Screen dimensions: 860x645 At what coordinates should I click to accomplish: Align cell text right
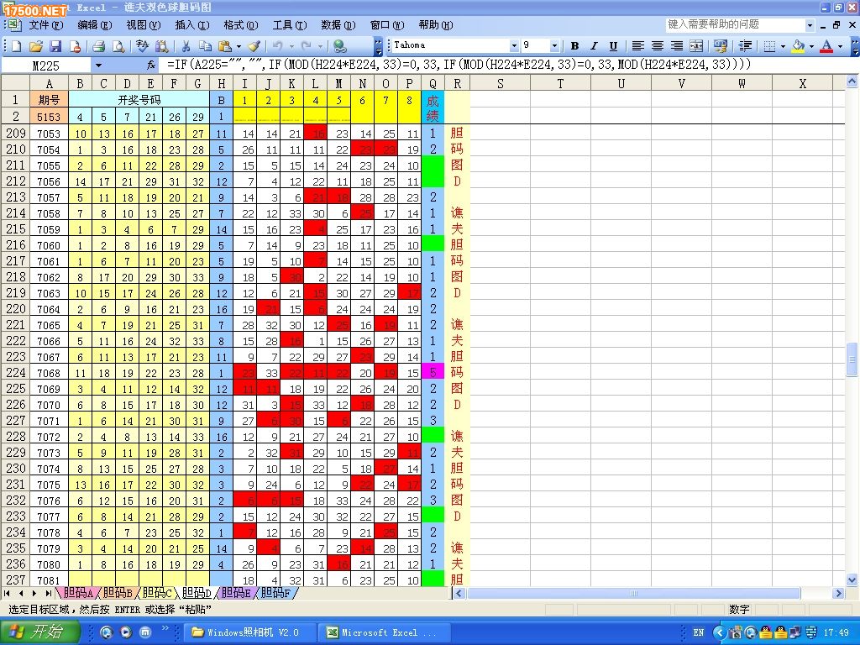point(677,46)
